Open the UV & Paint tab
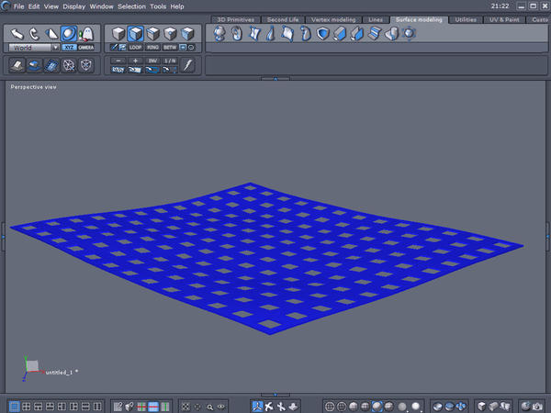Image resolution: width=551 pixels, height=413 pixels. click(500, 18)
